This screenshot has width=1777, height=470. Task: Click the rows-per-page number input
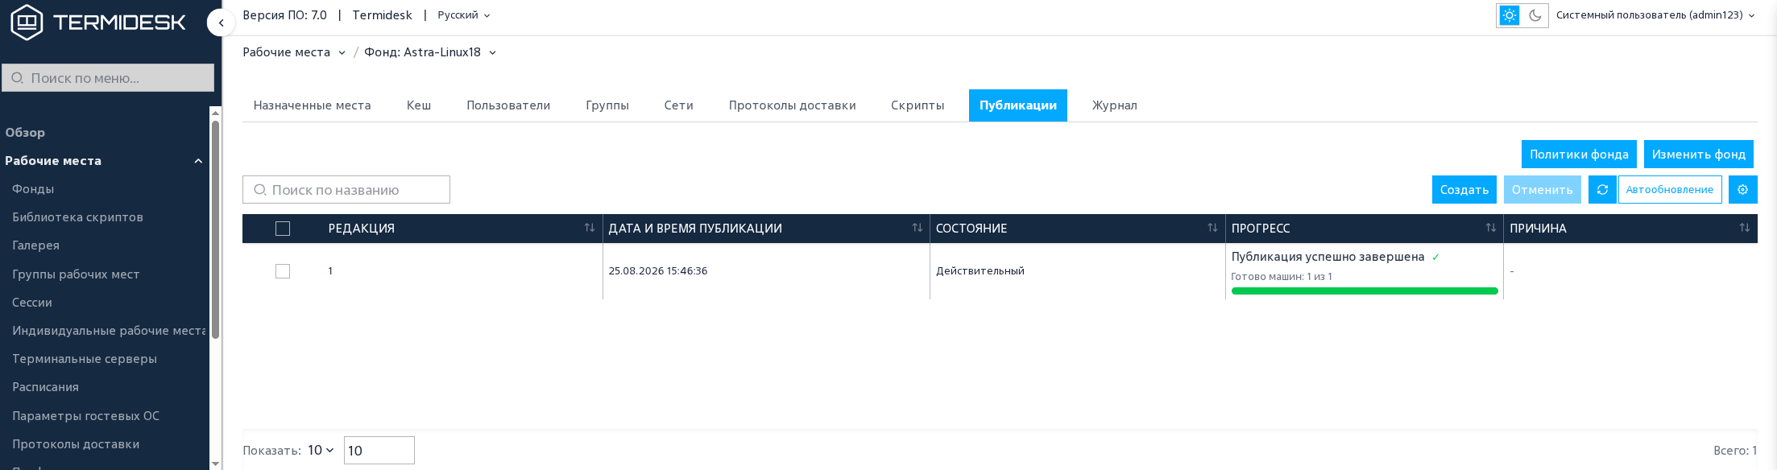pos(379,451)
